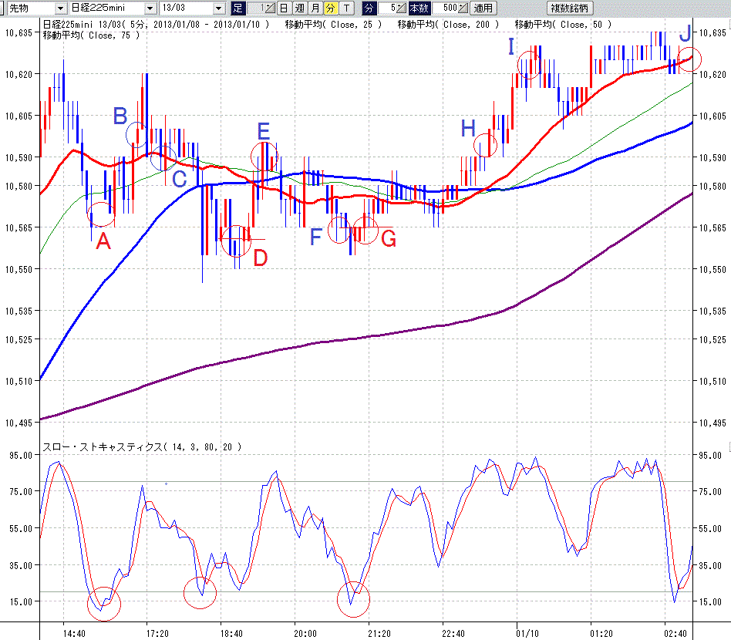Click the 18:40 time axis label
The image size is (731, 640).
(x=231, y=634)
